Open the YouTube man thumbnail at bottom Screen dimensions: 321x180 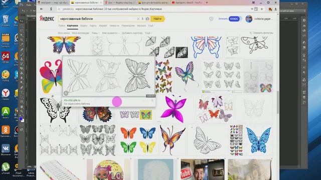tap(203, 169)
